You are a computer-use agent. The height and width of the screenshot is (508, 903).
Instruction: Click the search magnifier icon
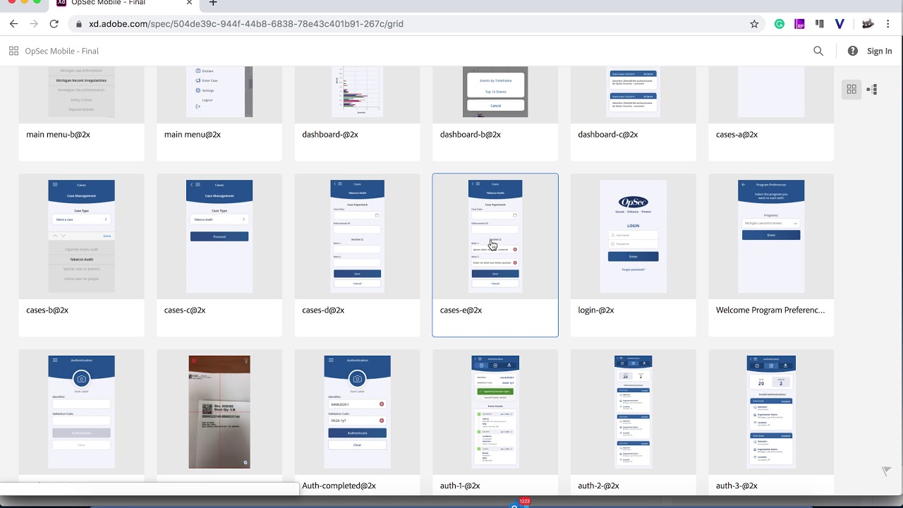[x=818, y=51]
